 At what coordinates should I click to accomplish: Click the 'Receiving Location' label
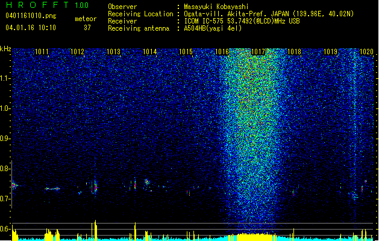tap(140, 14)
